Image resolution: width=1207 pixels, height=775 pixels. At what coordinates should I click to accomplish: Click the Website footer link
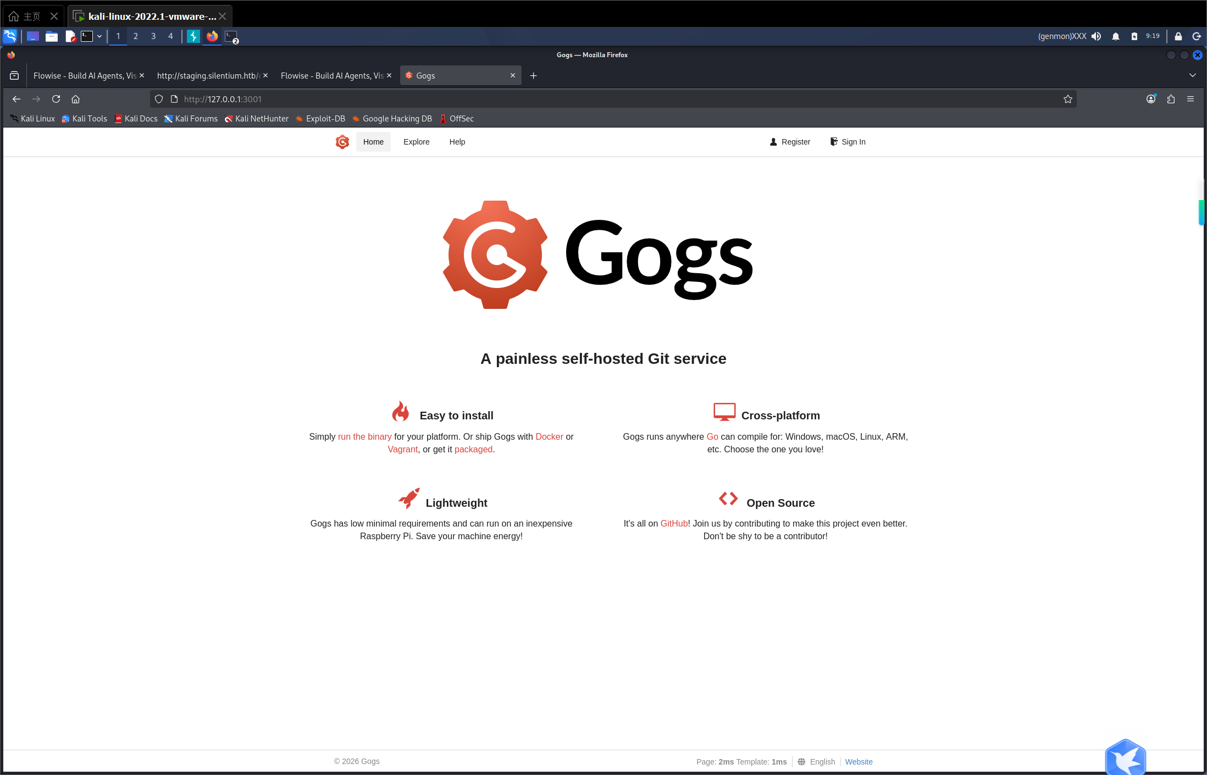(x=859, y=762)
